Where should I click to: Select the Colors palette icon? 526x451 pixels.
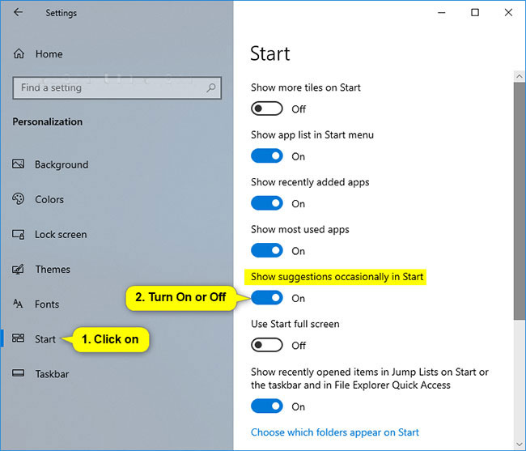point(18,199)
